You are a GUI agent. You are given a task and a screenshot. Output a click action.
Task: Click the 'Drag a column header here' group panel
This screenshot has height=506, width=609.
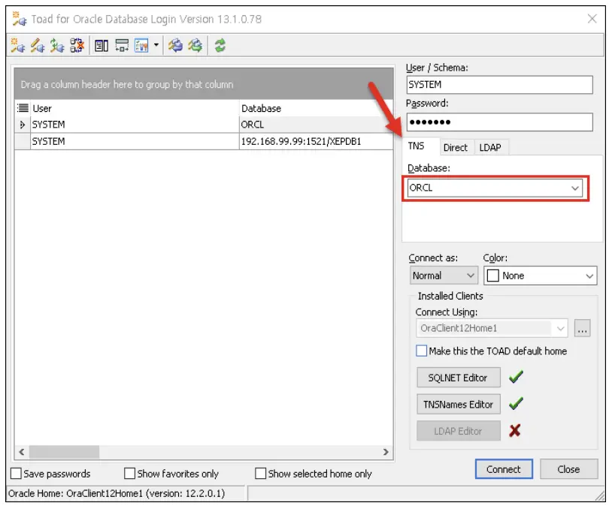tap(204, 84)
